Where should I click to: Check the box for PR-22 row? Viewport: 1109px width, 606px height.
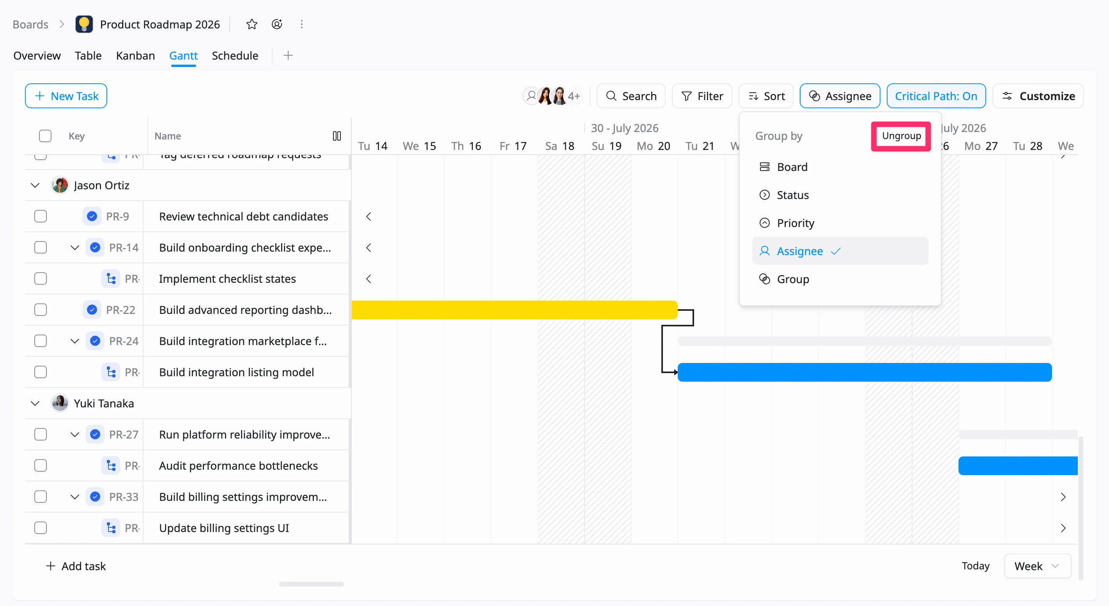pos(41,310)
